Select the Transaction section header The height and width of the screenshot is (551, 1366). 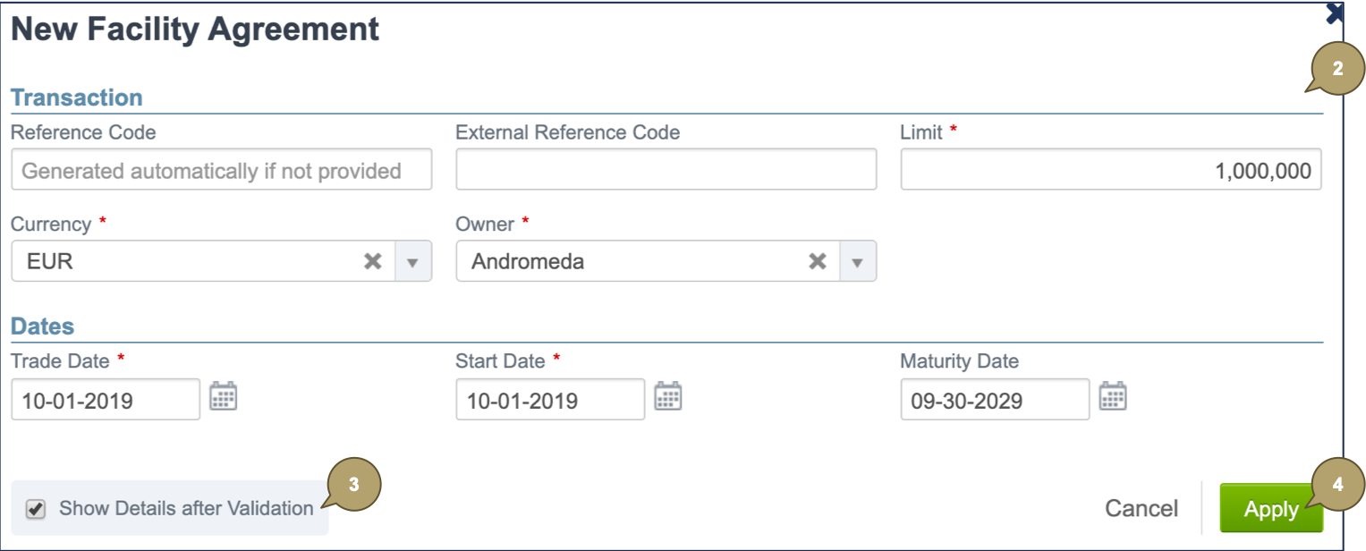77,97
